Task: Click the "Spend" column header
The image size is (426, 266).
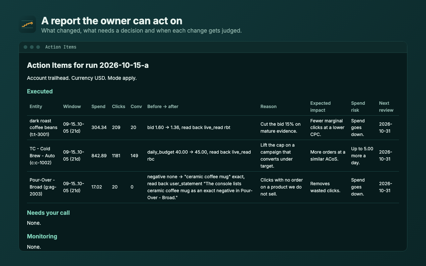Action: tap(99, 106)
